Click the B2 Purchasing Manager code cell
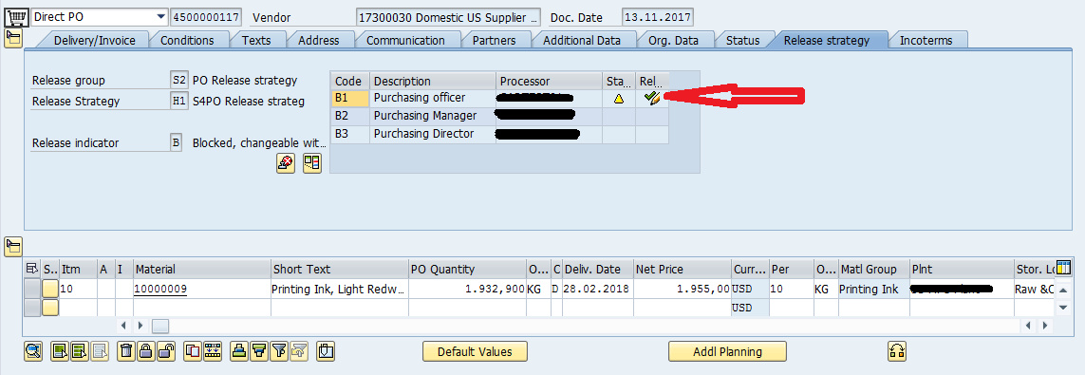Viewport: 1085px width, 375px height. pos(350,116)
